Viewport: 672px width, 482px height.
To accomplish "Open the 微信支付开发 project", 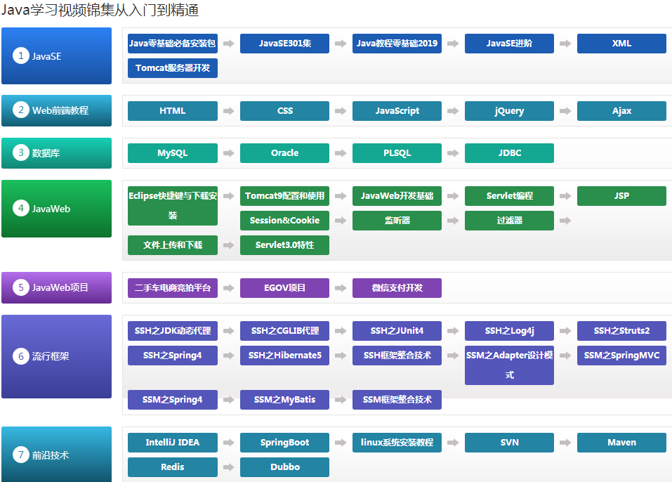I will 397,288.
